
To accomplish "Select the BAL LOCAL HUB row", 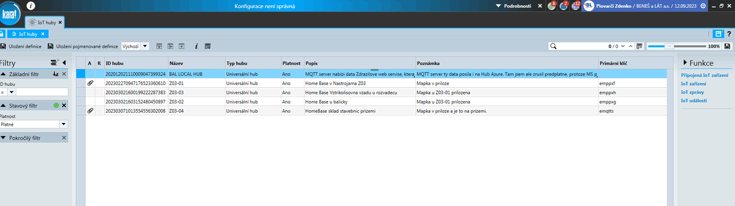I will click(x=372, y=74).
